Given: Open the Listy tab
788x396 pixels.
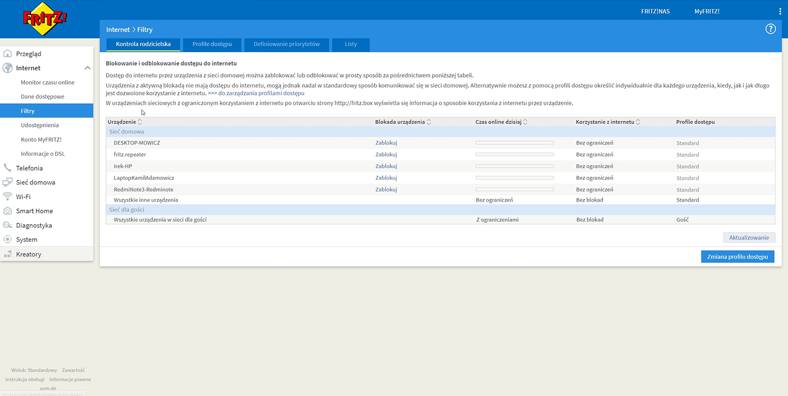Looking at the screenshot, I should [350, 45].
